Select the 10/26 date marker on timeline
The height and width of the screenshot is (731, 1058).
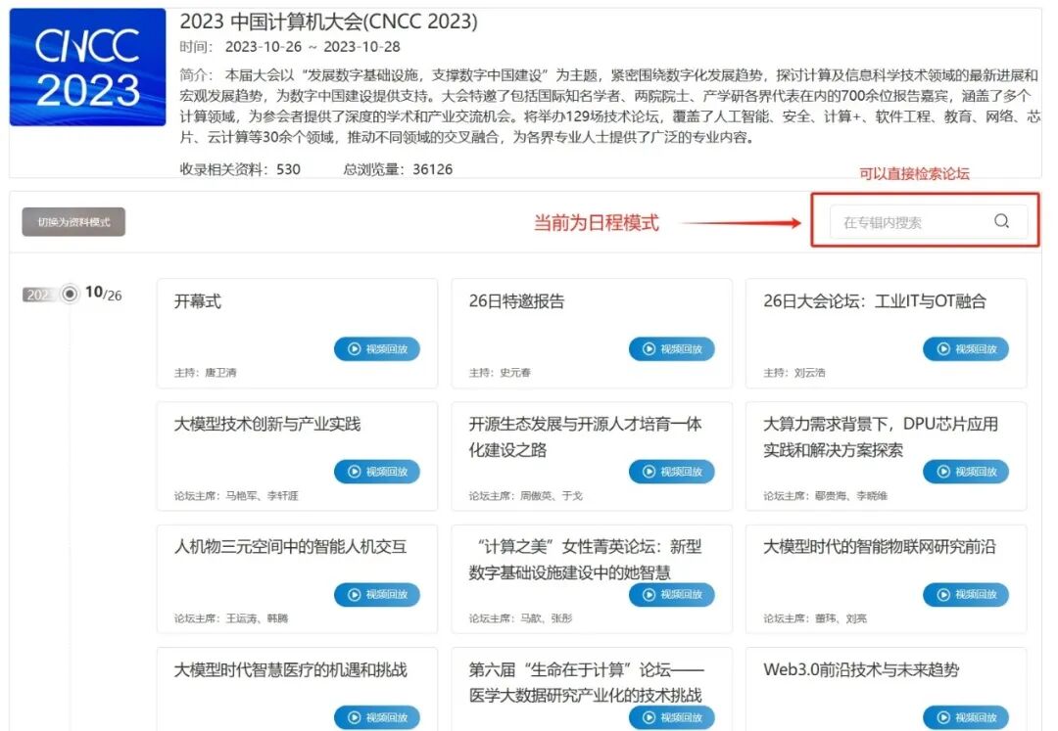point(68,295)
